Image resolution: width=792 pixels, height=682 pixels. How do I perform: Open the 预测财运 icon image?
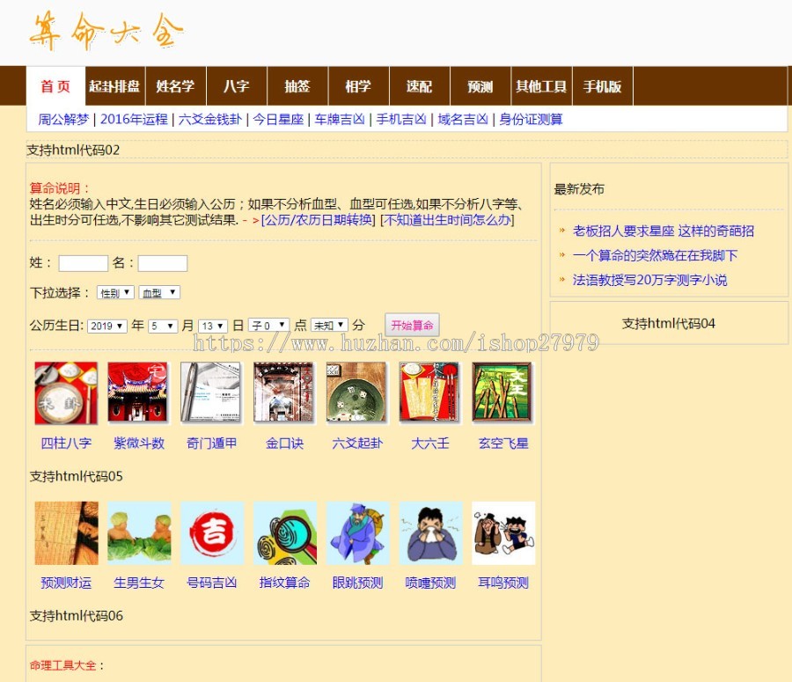tap(66, 533)
